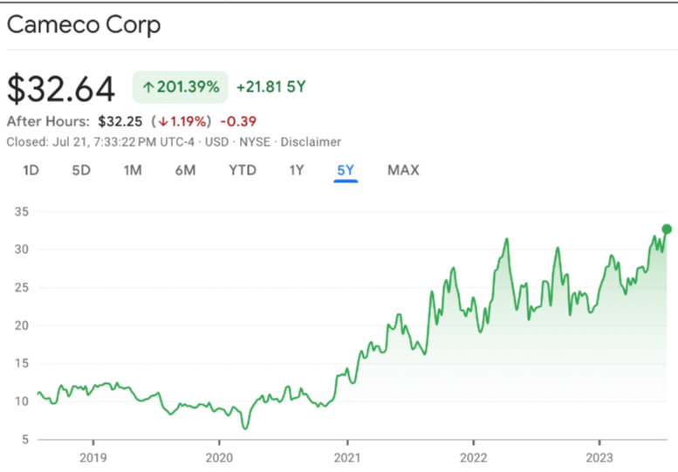Click the 30 y-axis label
Viewport: 678px width, 472px height.
(x=22, y=250)
